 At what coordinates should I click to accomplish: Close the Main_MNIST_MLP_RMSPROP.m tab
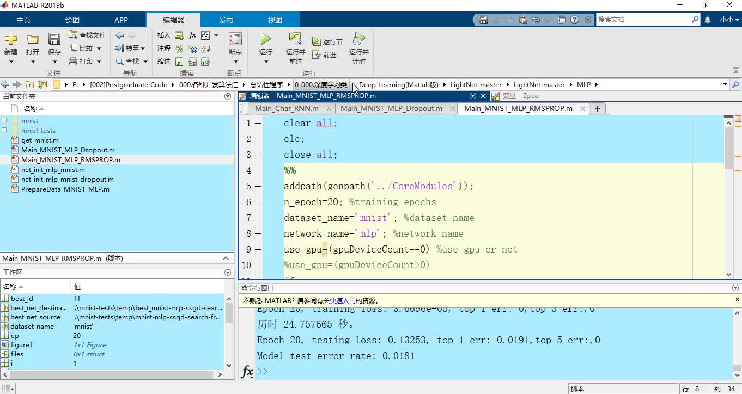pos(582,109)
